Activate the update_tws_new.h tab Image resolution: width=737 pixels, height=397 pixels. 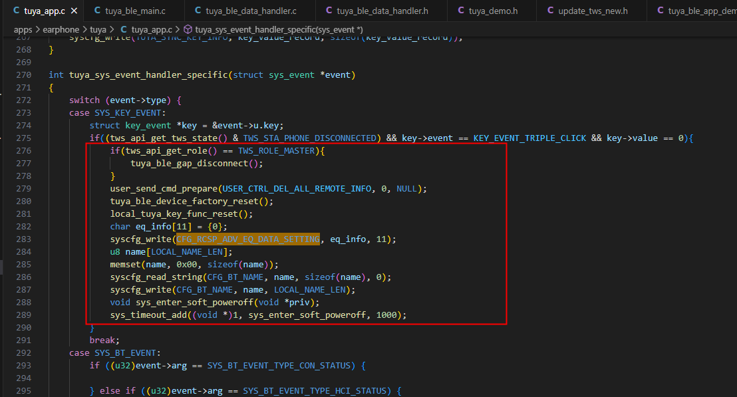(587, 11)
